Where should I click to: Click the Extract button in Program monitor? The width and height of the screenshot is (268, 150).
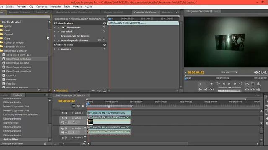(x=253, y=89)
